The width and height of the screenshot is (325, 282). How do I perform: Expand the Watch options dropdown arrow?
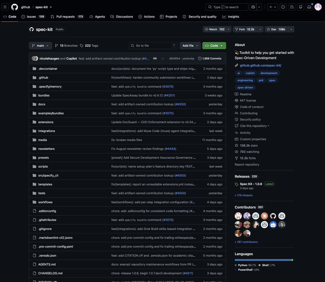[x=229, y=29]
